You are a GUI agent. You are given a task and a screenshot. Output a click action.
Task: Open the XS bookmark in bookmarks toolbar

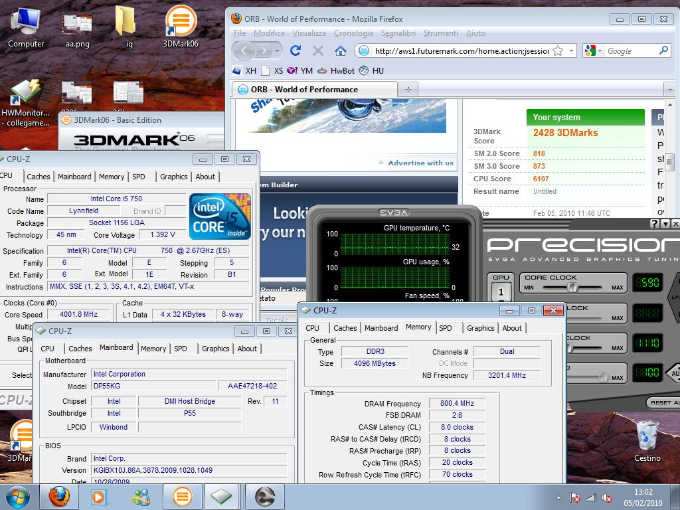click(272, 70)
